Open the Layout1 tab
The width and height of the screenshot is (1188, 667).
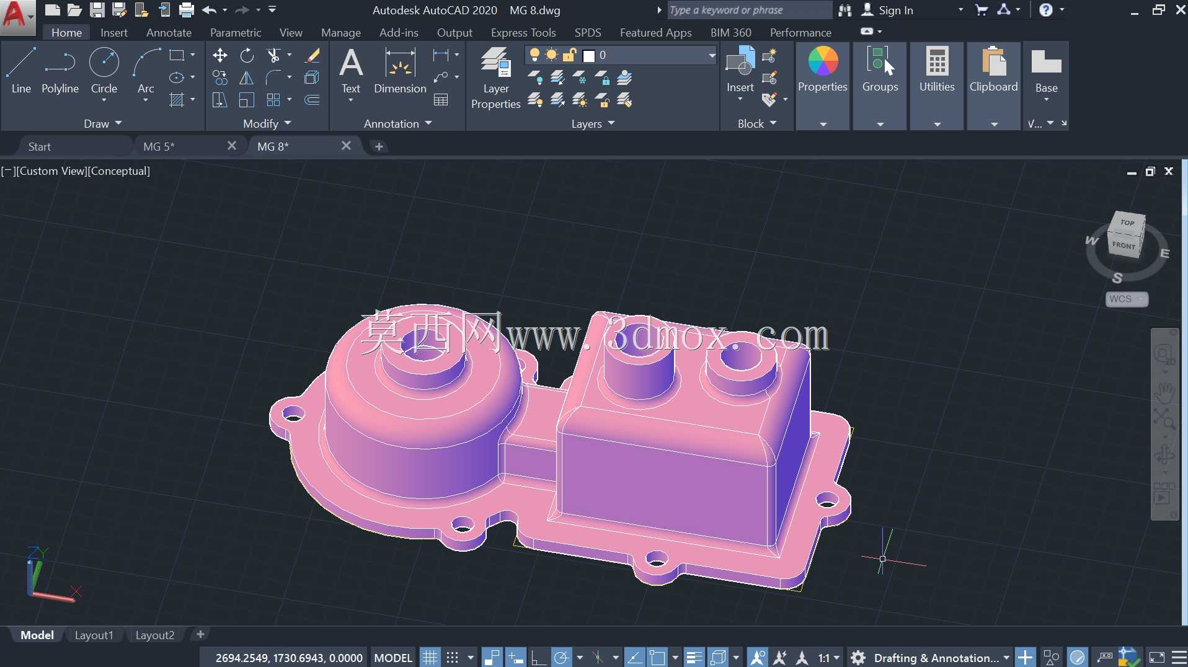[x=94, y=635]
